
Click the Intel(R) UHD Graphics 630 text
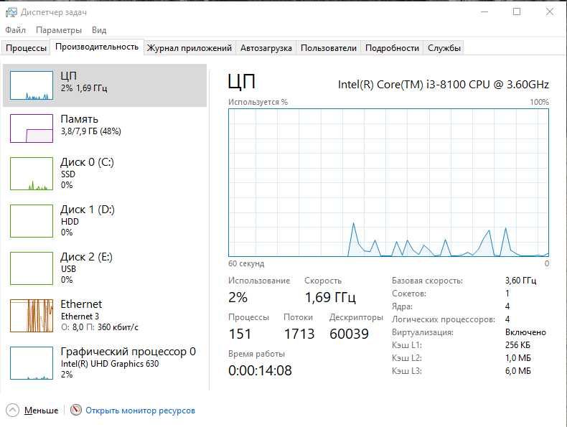[110, 364]
